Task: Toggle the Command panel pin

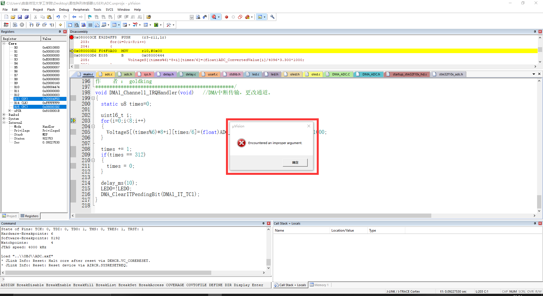Action: [263, 223]
